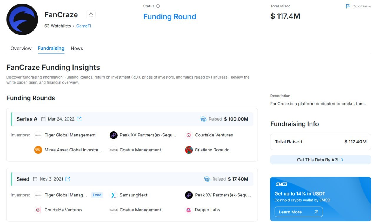Screen dimensions: 377x222
Task: Click the Mar 24, 2022 date
Action: (x=61, y=119)
